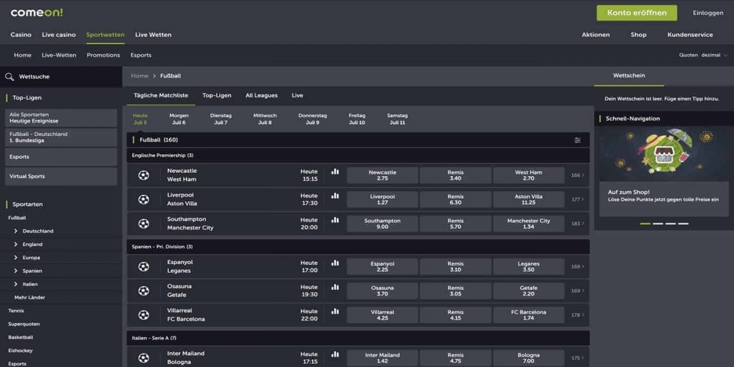Show all 166 markets for Newcastle match

click(577, 176)
